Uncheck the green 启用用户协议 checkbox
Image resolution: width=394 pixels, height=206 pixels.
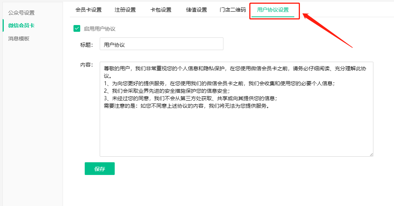pos(77,28)
